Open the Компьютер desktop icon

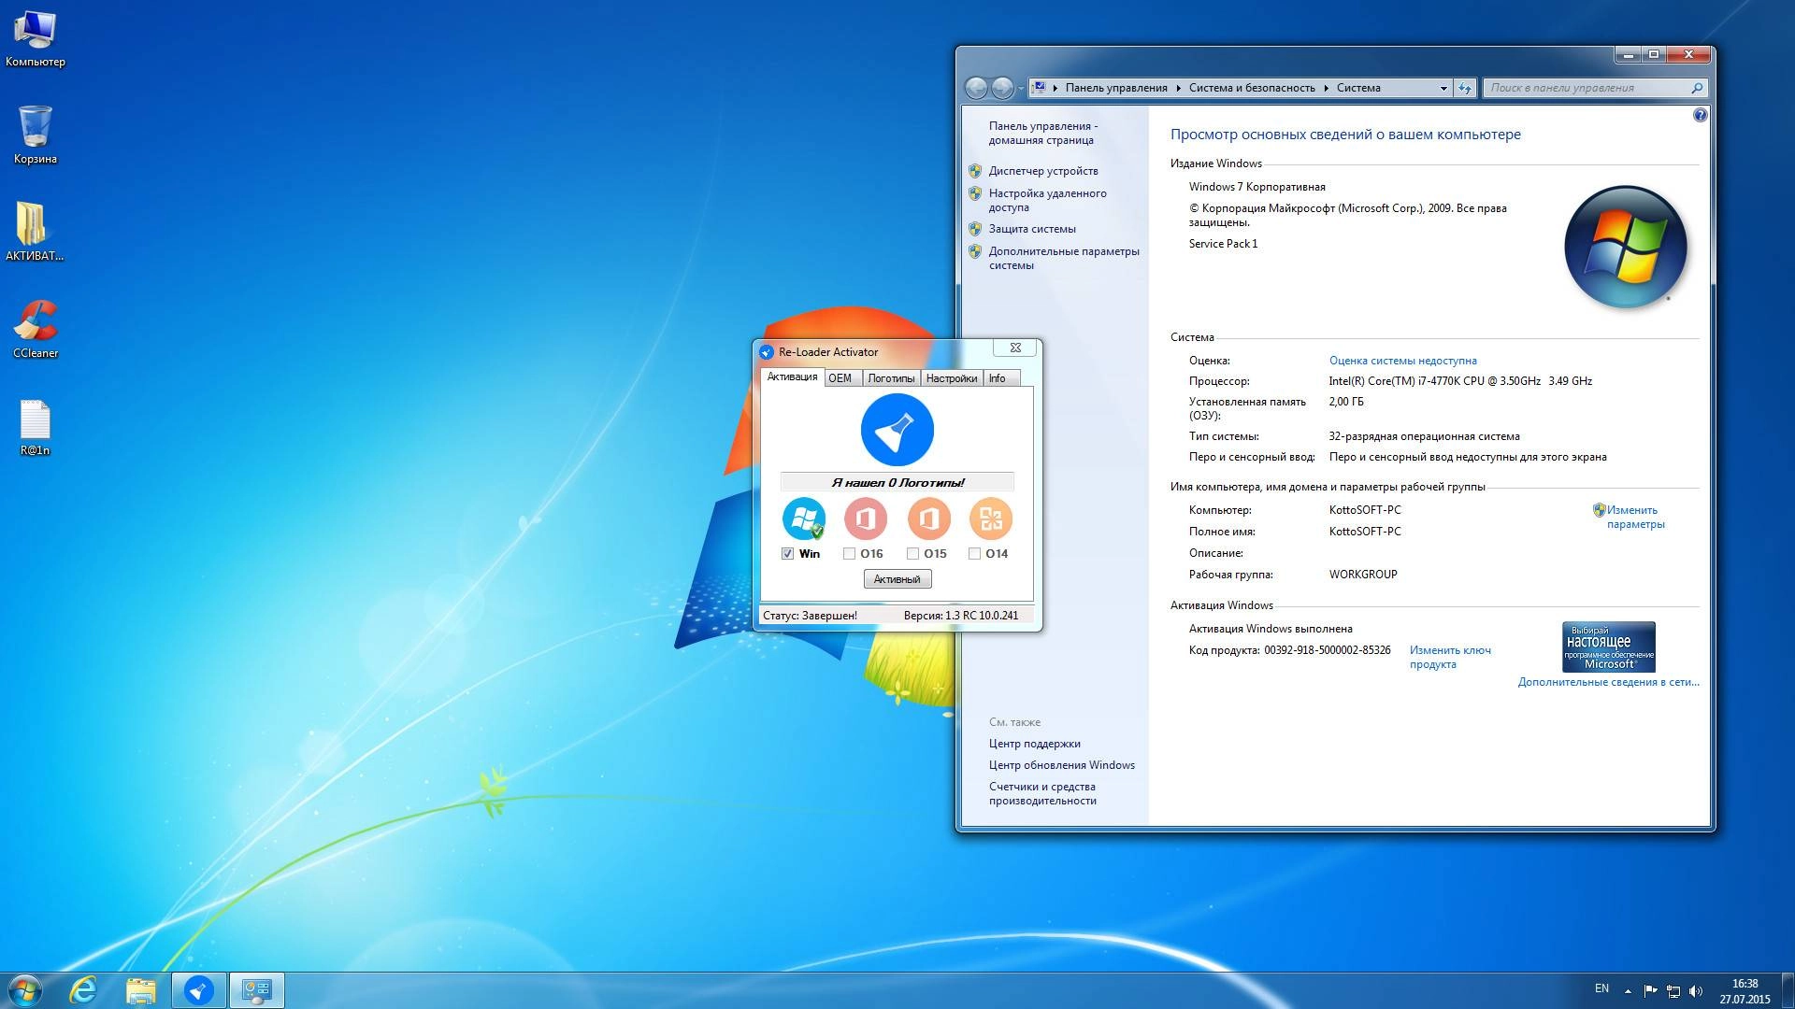coord(36,37)
